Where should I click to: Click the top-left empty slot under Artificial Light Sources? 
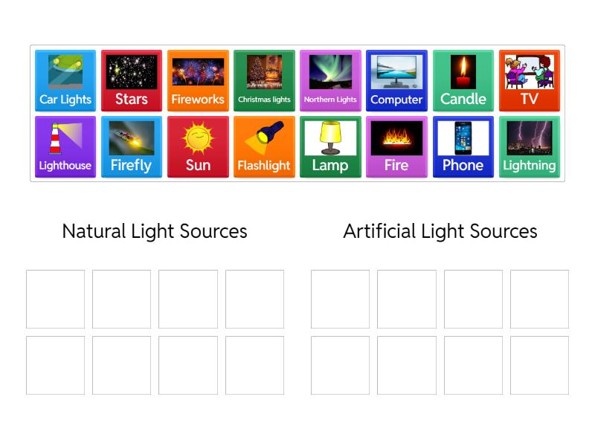(340, 299)
